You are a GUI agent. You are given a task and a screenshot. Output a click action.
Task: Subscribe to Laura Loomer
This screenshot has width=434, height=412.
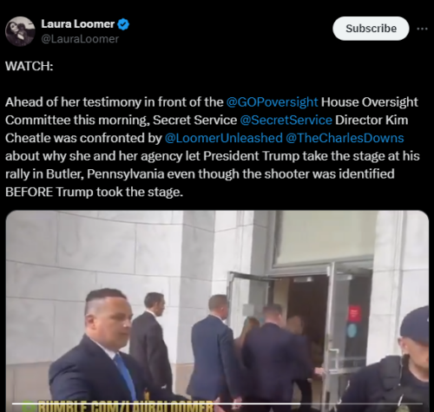371,29
